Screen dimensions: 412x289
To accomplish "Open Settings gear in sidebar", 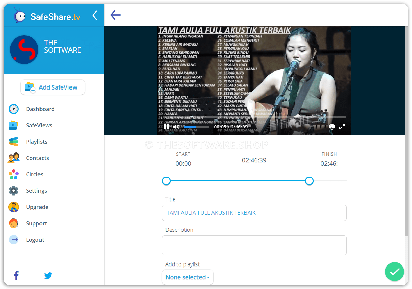I will click(x=36, y=191).
